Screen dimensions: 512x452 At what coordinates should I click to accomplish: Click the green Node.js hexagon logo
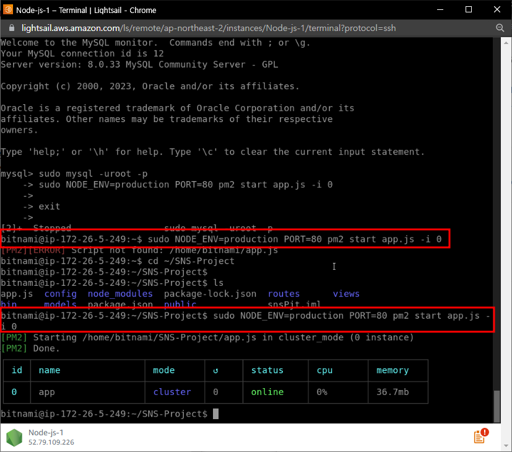coord(14,437)
